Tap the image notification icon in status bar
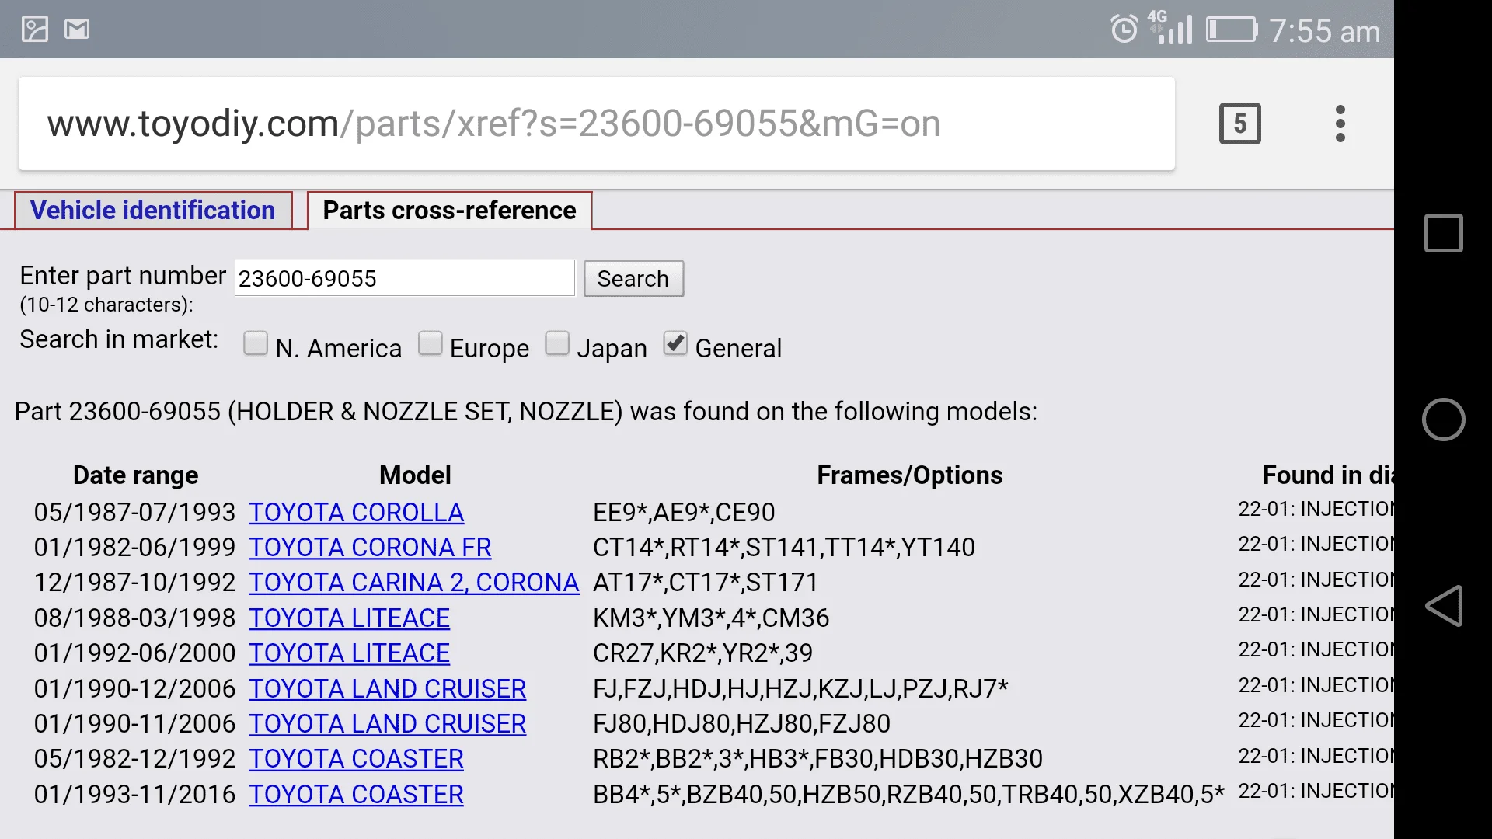 (x=35, y=30)
